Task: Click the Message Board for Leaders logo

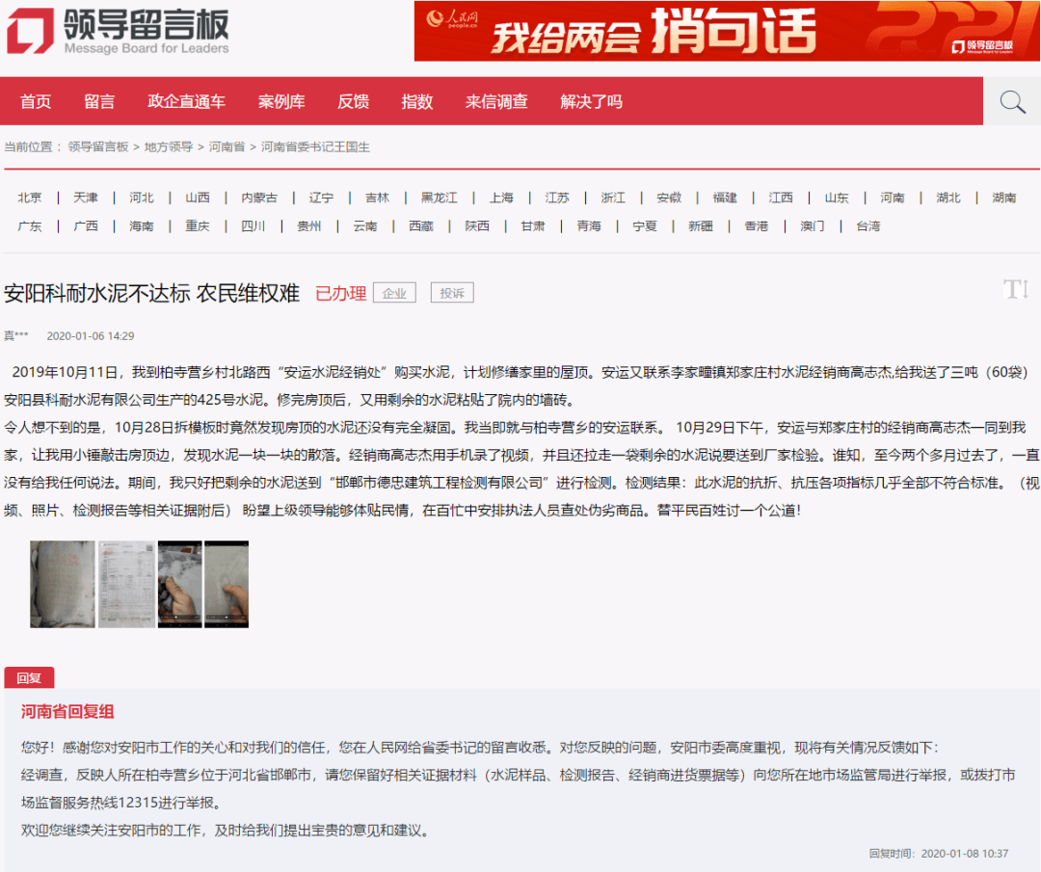Action: pos(118,33)
